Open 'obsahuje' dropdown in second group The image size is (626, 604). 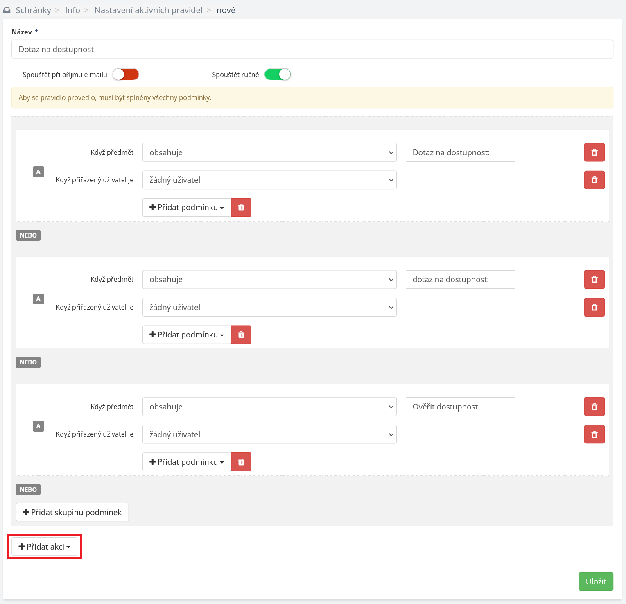[x=269, y=279]
